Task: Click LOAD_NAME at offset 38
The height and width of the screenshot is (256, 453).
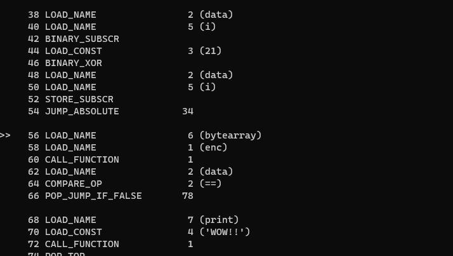Action: tap(70, 15)
